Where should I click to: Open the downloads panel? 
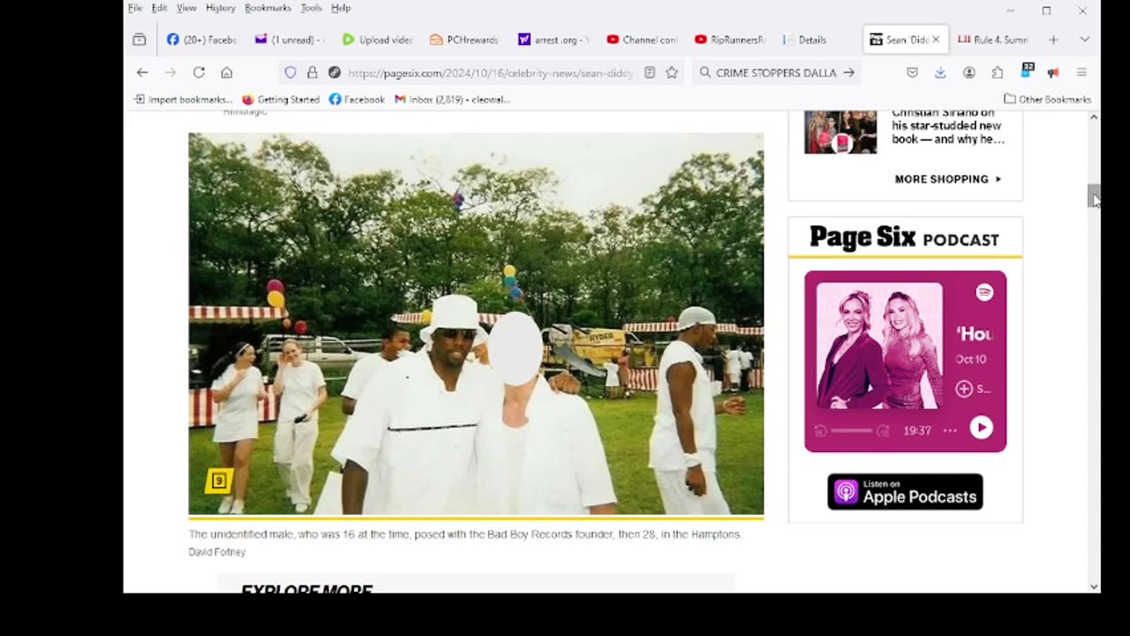click(x=940, y=72)
